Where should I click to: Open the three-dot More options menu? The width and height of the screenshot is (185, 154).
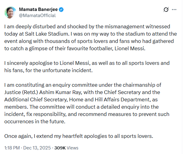(x=174, y=10)
